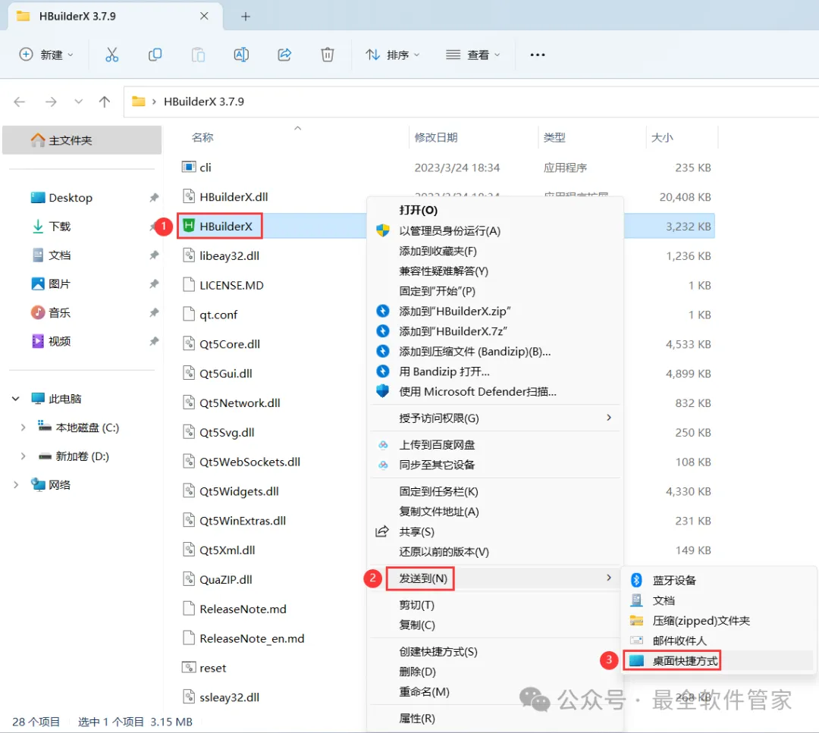Click the Delete trash icon in toolbar
The width and height of the screenshot is (819, 733).
pos(328,55)
